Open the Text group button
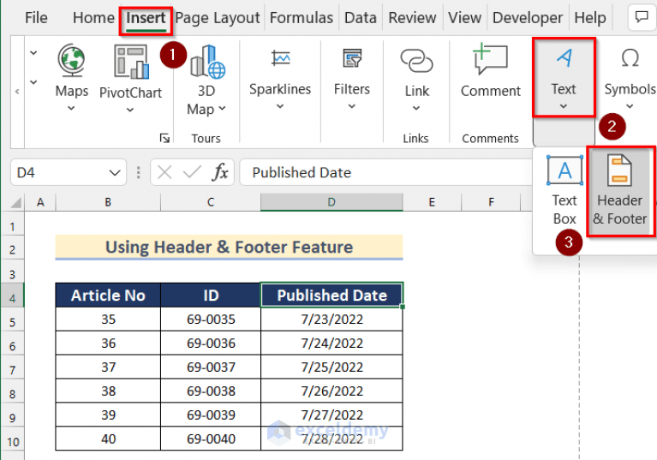Screen dimensions: 657x460 click(564, 77)
